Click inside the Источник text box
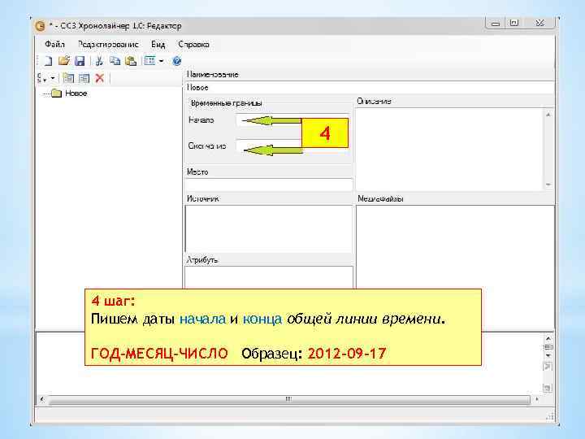 tap(269, 228)
